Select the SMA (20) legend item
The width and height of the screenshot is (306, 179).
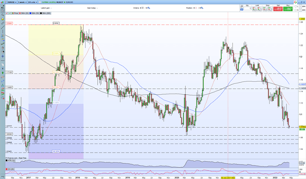point(24,13)
